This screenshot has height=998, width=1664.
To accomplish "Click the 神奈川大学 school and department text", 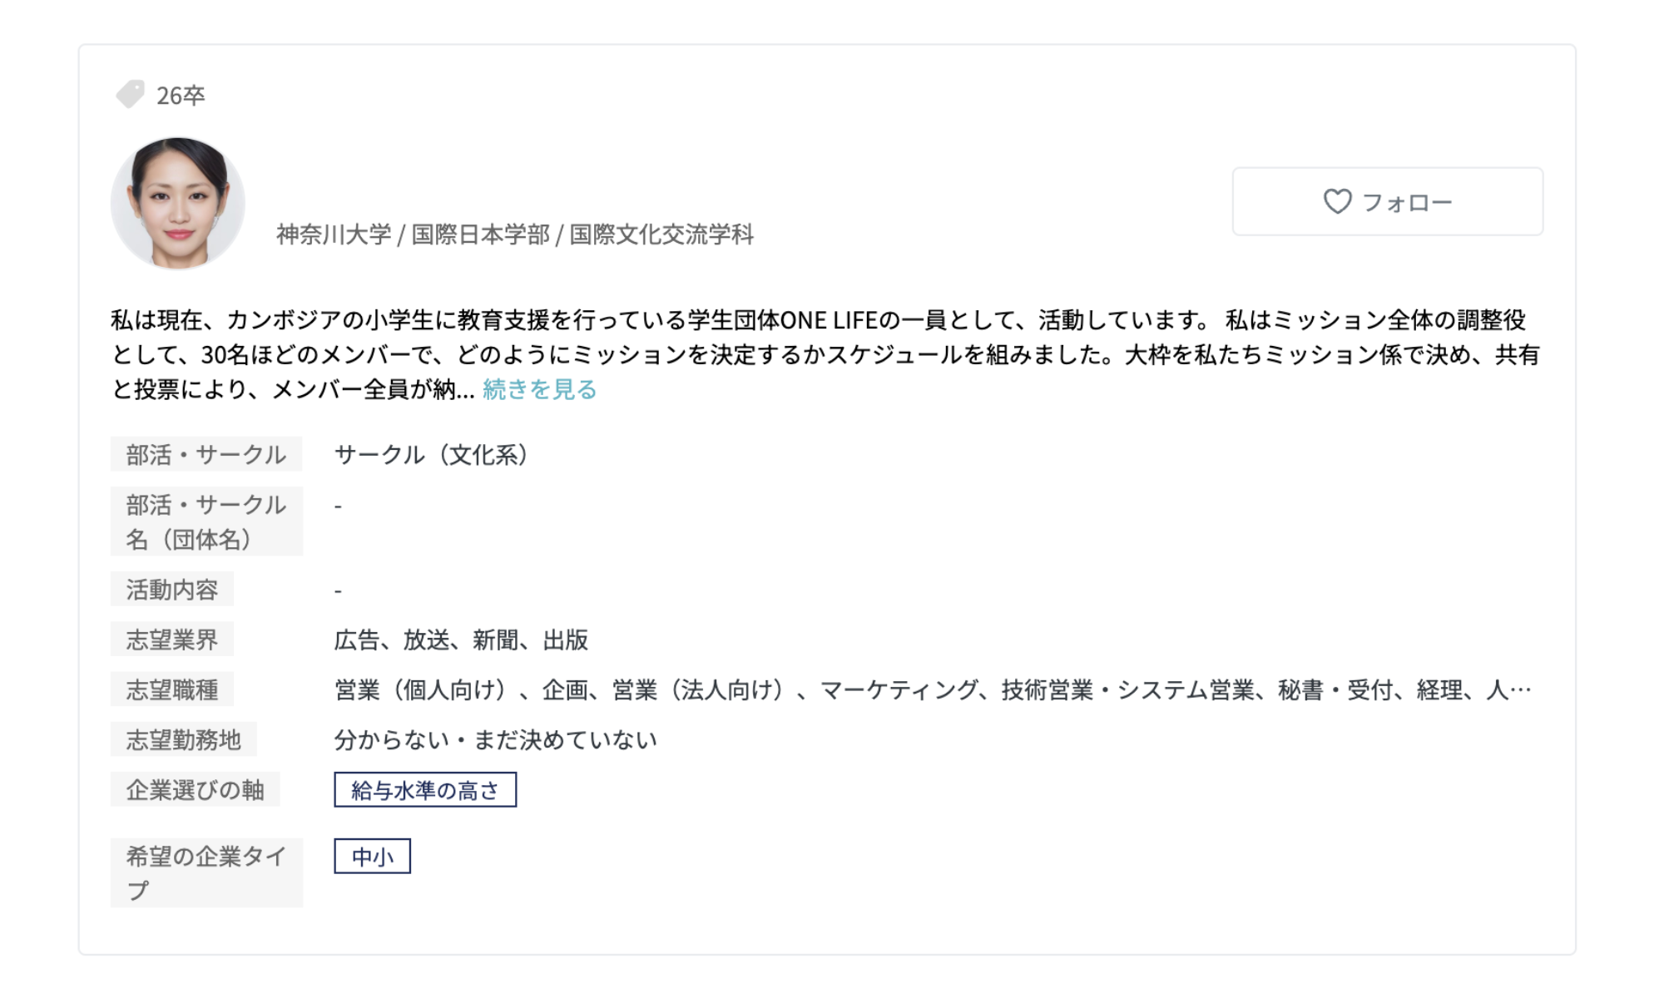I will (x=515, y=235).
